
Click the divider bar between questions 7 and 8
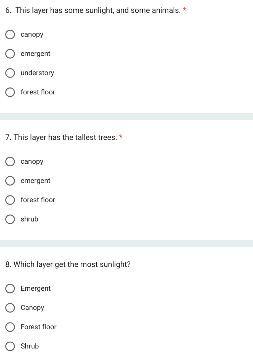click(126, 244)
